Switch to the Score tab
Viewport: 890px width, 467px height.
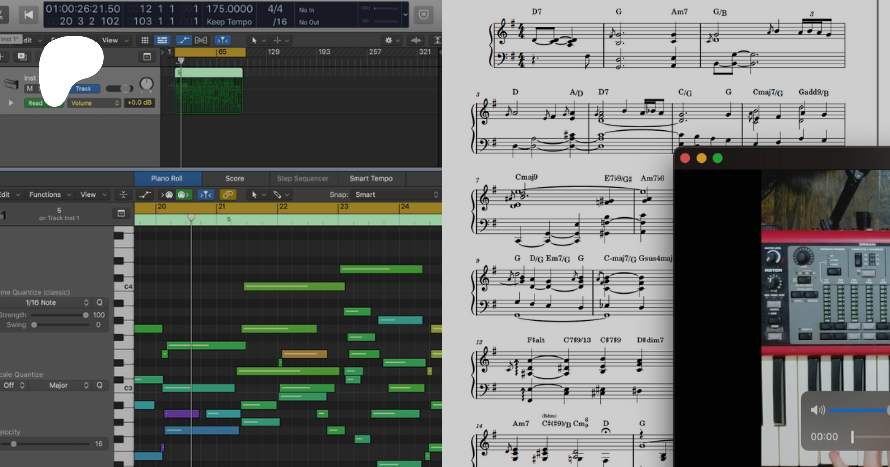click(x=235, y=178)
